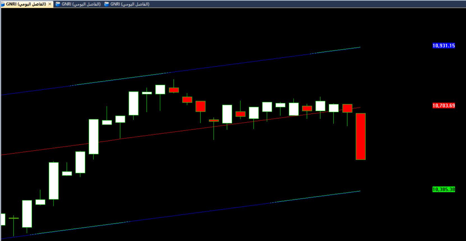This screenshot has width=466, height=241.
Task: Click the blue price label 10,931.15
Action: pos(444,46)
